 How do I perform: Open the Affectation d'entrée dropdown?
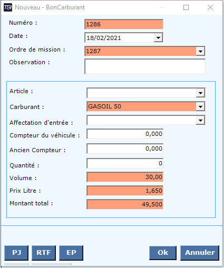200,120
